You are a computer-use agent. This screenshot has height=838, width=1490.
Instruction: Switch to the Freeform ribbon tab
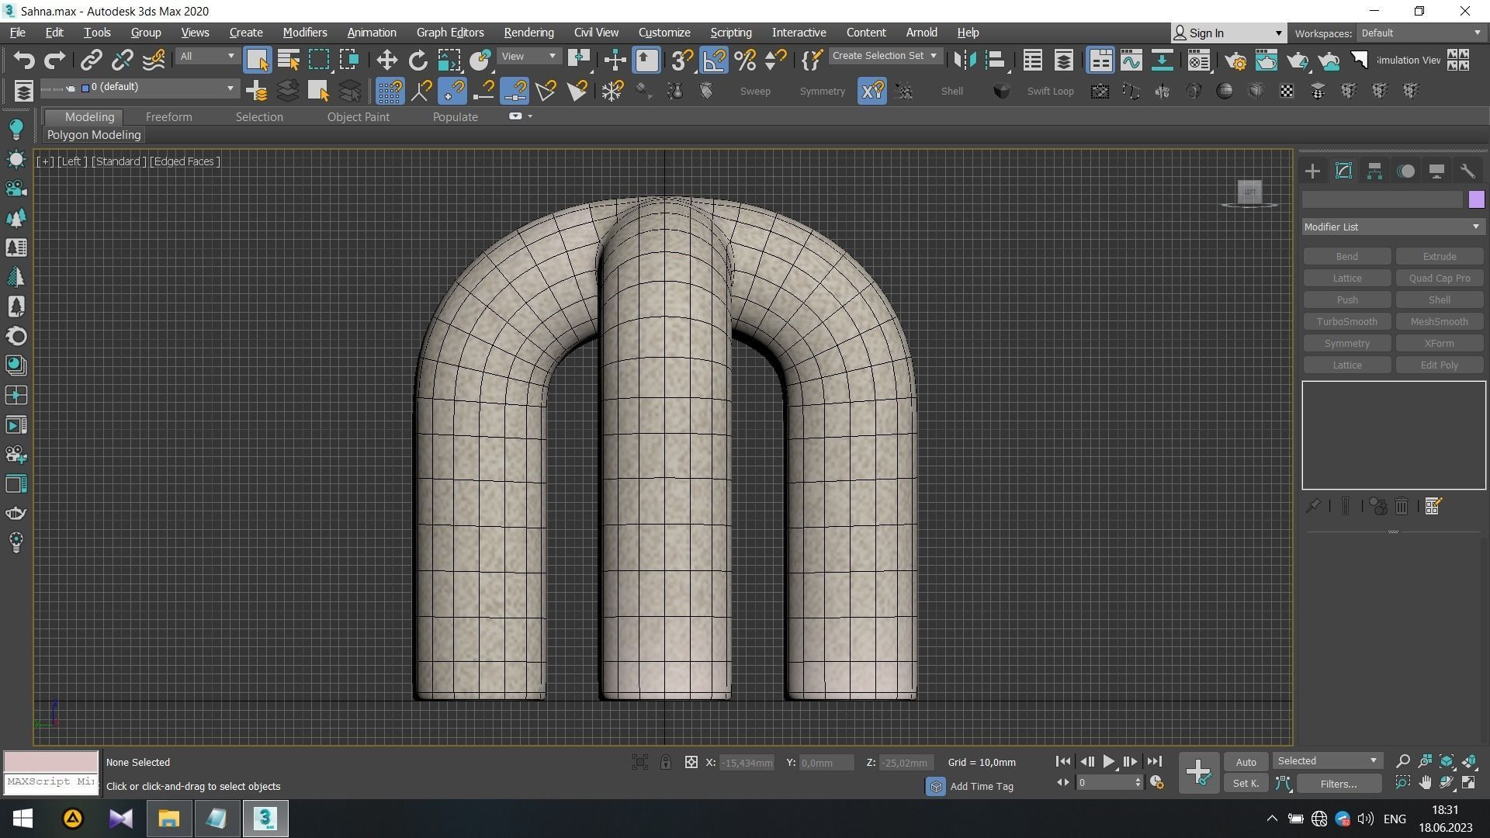(168, 117)
